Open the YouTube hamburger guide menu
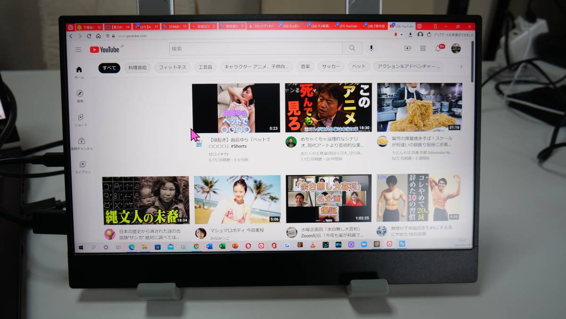 pos(78,49)
